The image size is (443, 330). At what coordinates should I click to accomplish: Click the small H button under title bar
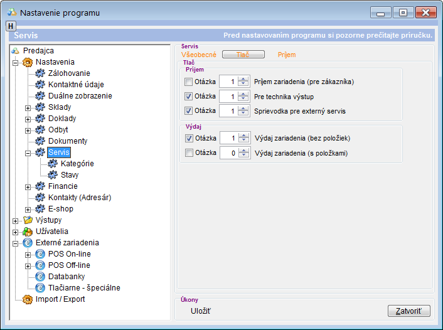11,26
